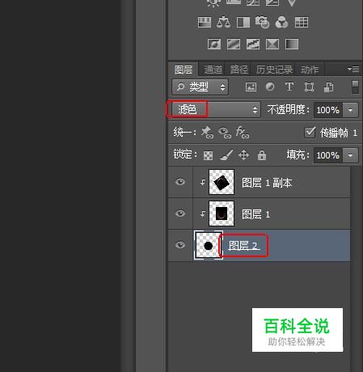Click the 图层 2 layer name
The width and height of the screenshot is (363, 372).
pos(244,246)
